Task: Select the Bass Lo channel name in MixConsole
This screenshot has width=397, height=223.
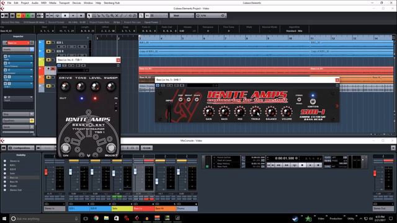Action: [144, 209]
